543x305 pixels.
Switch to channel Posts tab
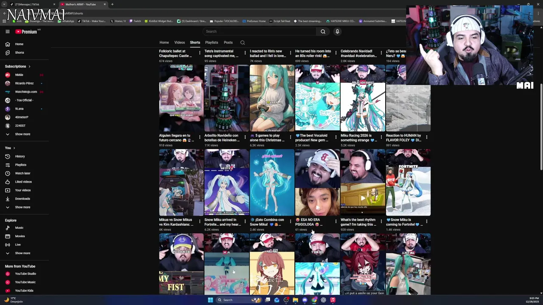(x=228, y=42)
